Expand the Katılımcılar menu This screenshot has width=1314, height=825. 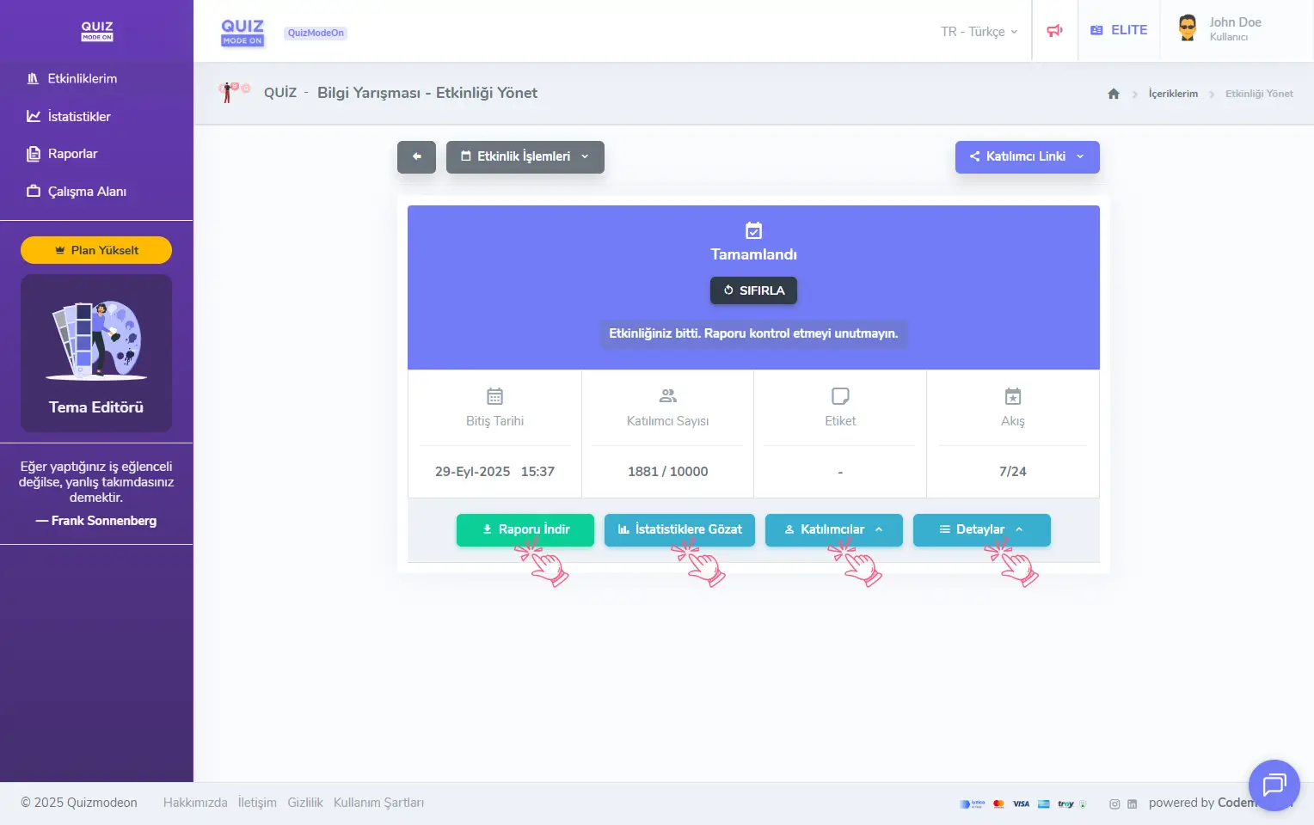(x=833, y=529)
